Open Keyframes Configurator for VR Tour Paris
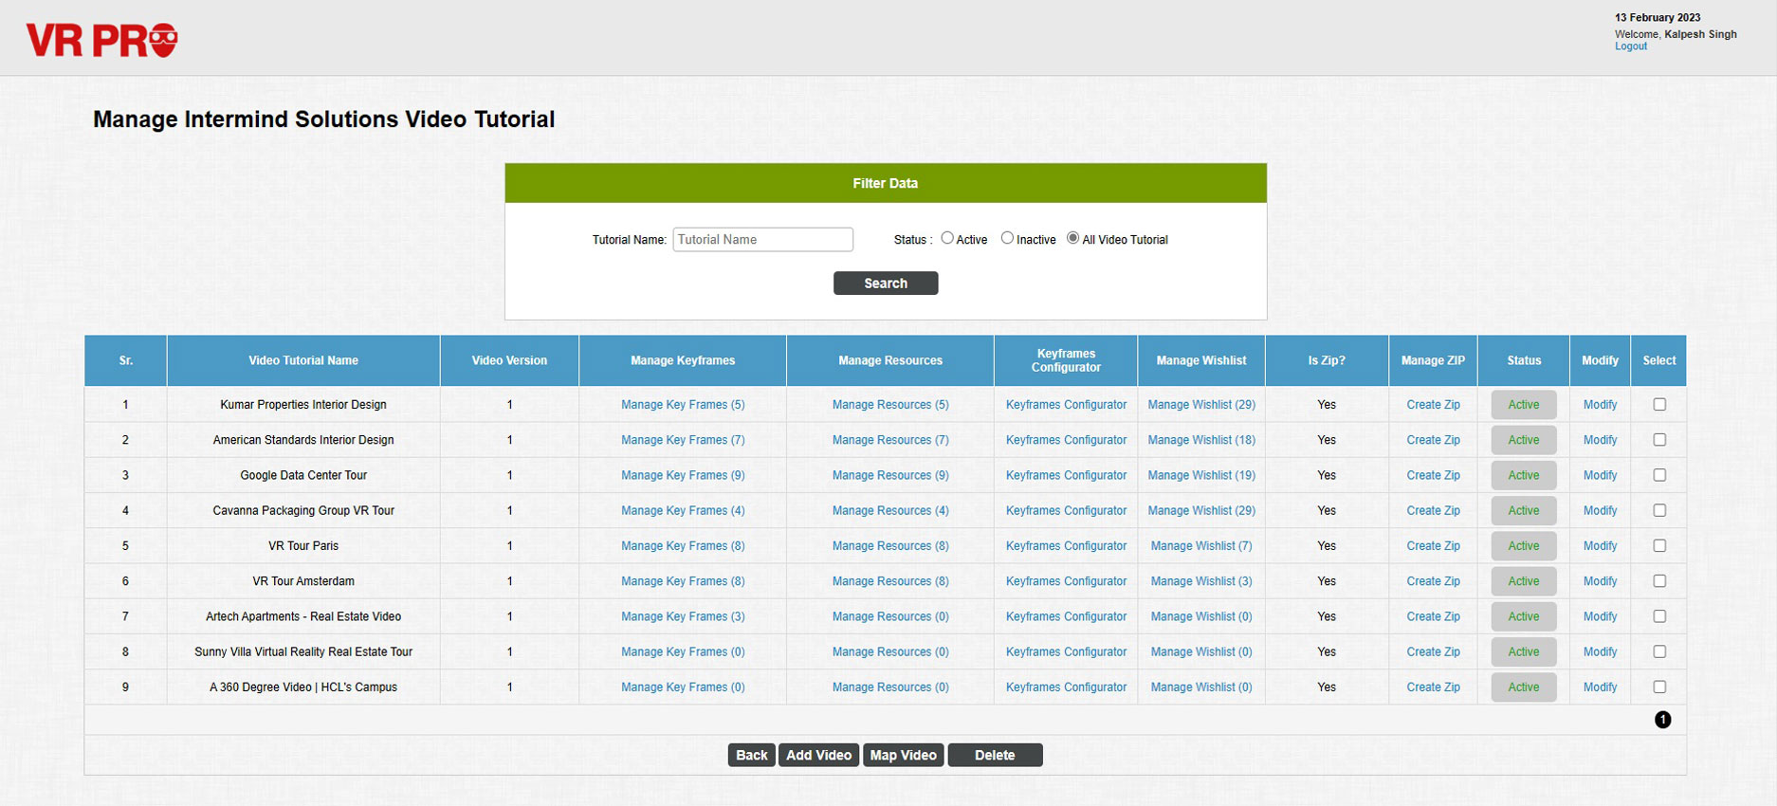The image size is (1777, 806). coord(1066,545)
